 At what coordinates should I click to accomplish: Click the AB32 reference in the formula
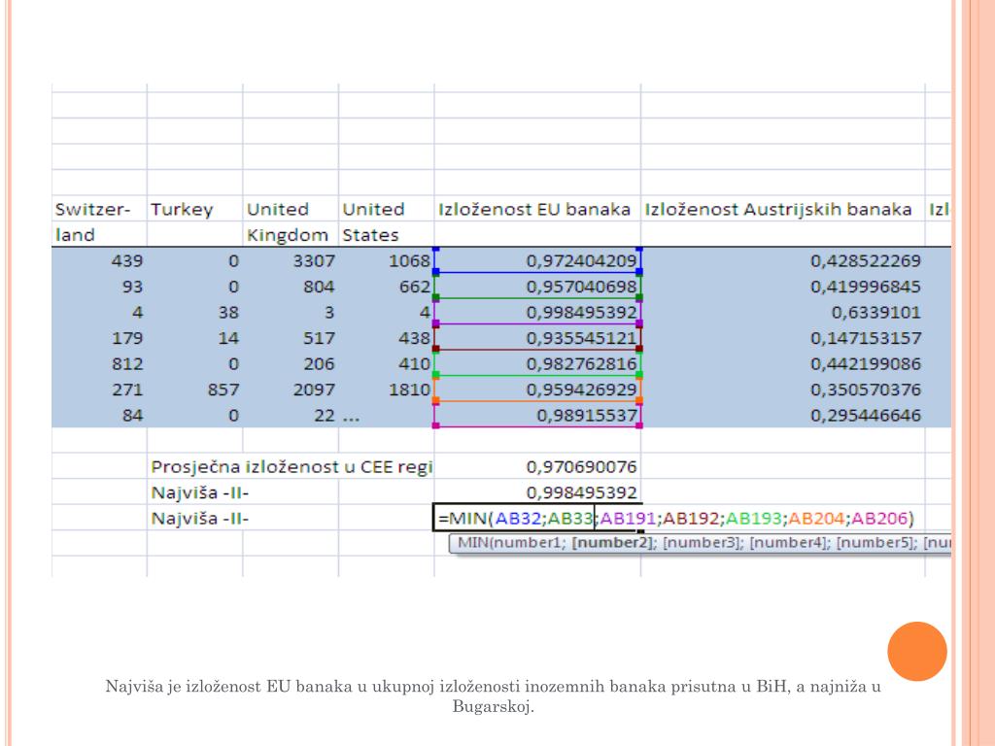pos(518,518)
